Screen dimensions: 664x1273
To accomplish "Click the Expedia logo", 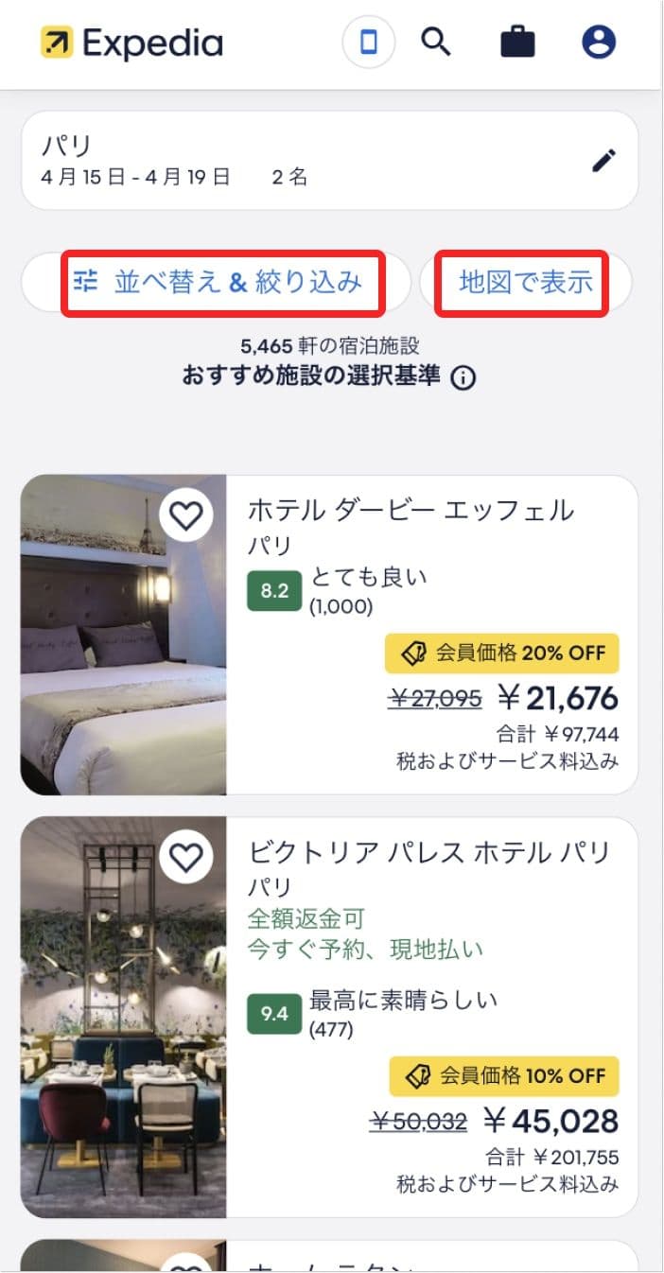I will pos(131,44).
